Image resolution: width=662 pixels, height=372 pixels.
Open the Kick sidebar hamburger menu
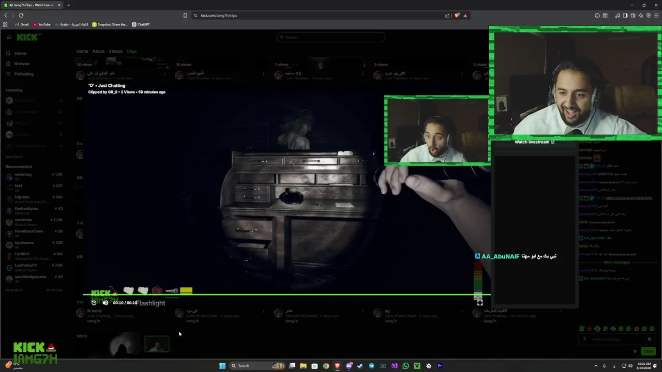tap(9, 37)
